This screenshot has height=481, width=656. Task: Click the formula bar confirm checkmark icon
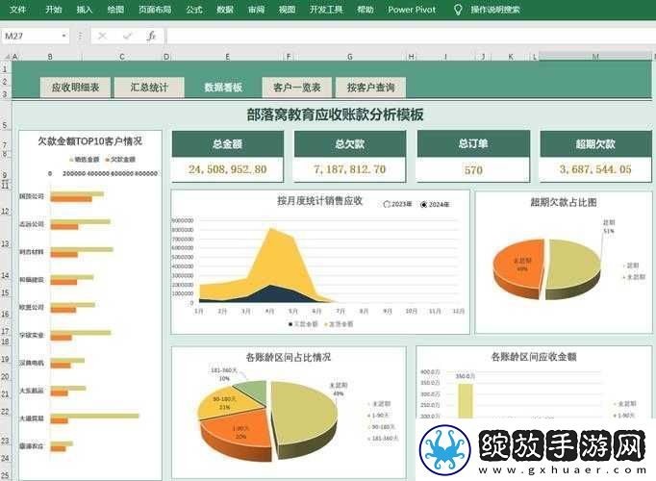point(127,36)
